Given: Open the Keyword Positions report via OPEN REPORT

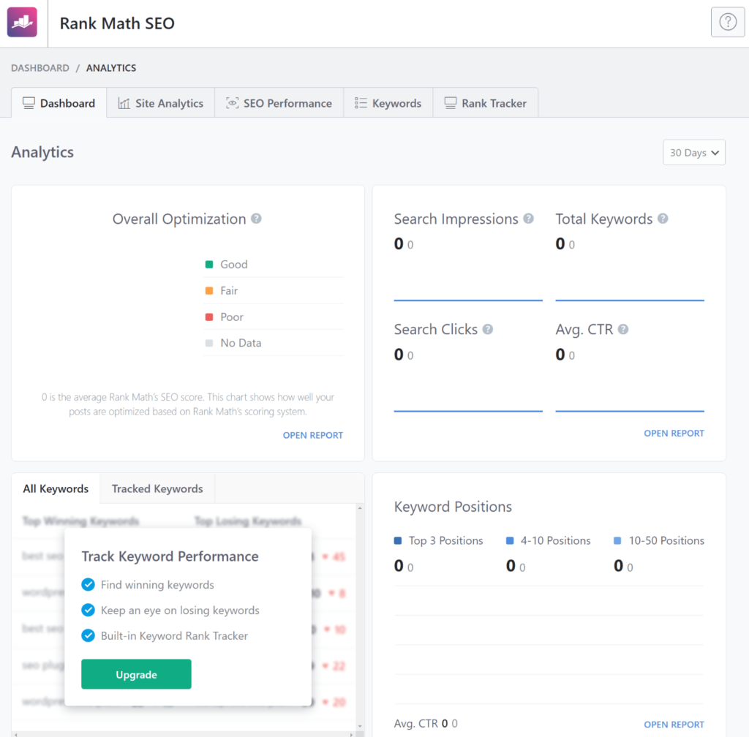Looking at the screenshot, I should [674, 725].
